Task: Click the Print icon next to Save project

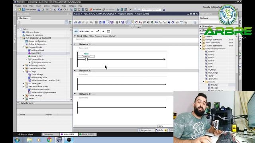Action: (x=39, y=10)
